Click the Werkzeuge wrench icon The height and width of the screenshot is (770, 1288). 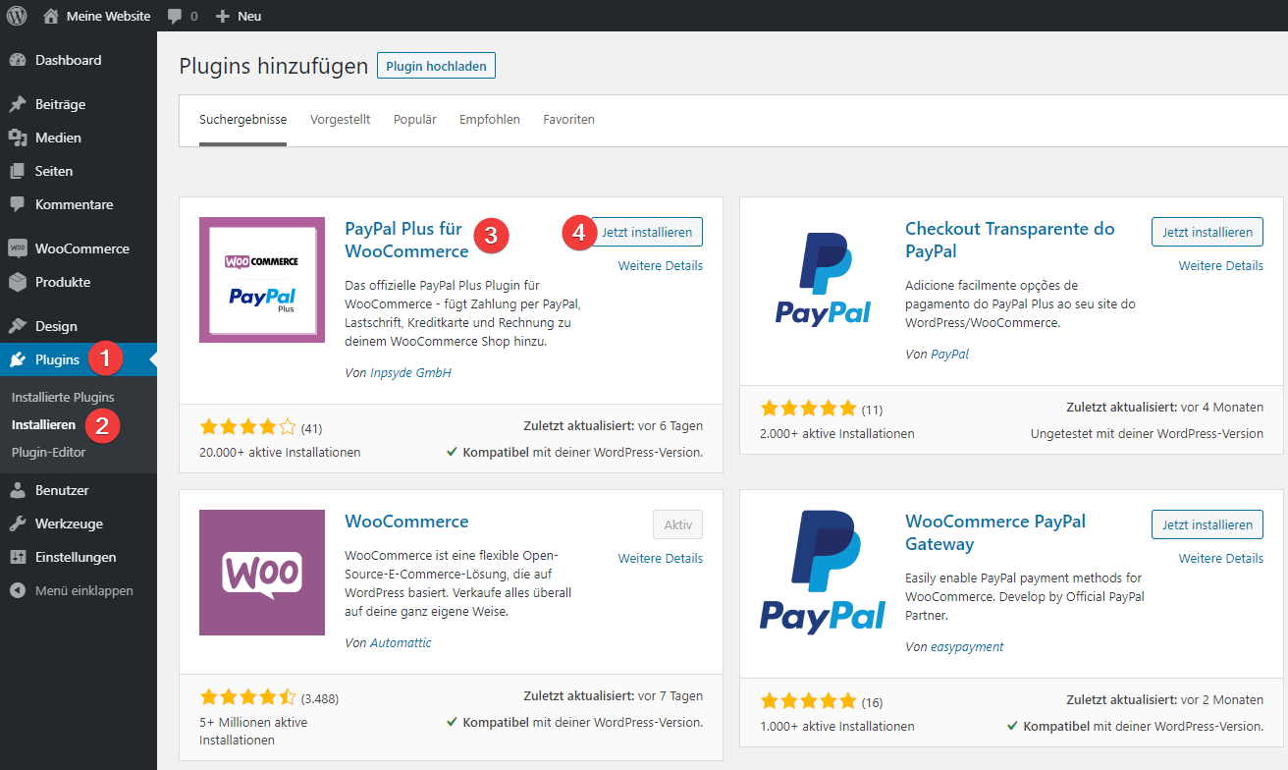click(x=18, y=523)
